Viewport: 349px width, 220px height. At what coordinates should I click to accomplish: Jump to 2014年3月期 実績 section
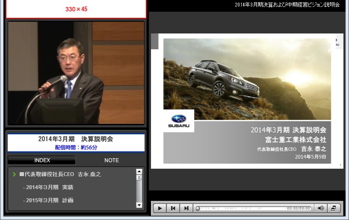click(x=48, y=187)
